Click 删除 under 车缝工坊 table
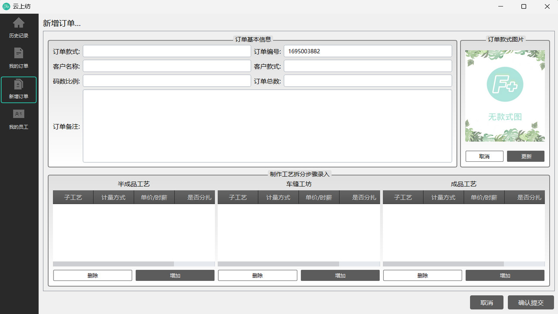The image size is (558, 314). coord(257,276)
